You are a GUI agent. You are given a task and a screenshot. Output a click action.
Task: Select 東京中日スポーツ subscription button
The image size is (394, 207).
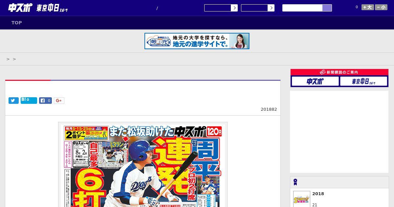click(363, 81)
